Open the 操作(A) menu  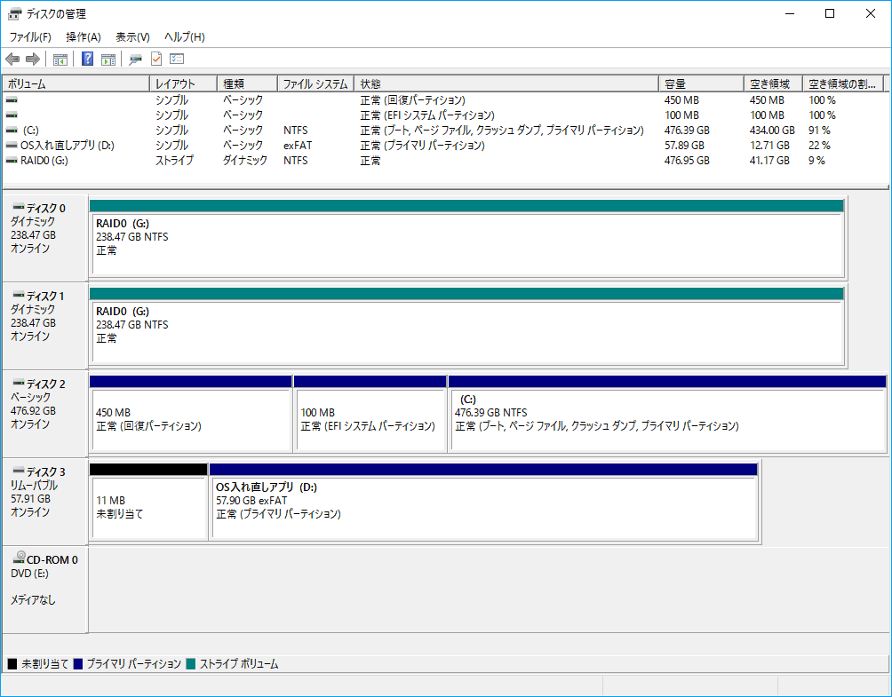click(x=84, y=37)
